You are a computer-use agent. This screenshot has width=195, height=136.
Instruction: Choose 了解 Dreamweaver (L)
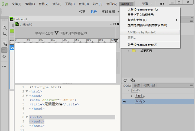pyautogui.click(x=150, y=9)
